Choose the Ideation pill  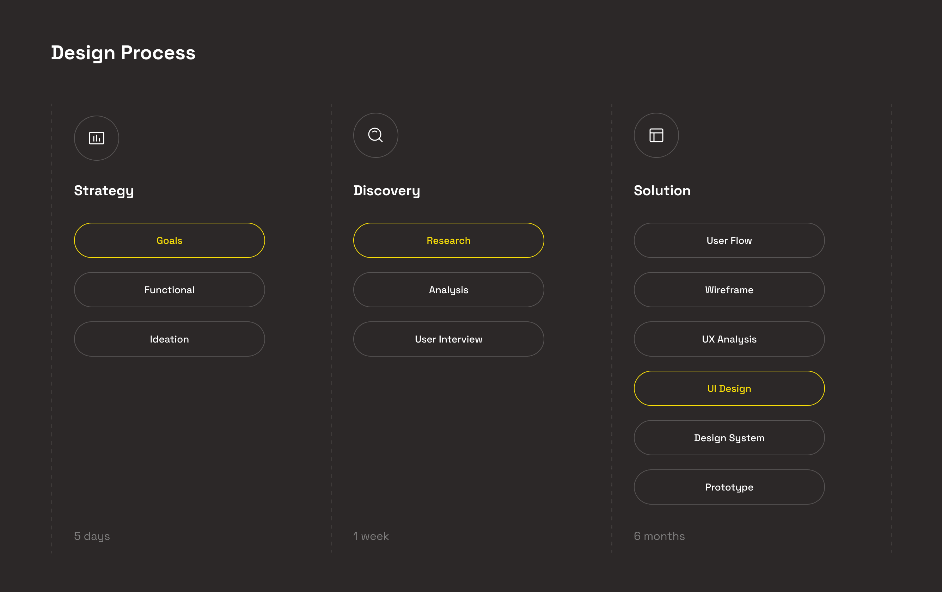tap(169, 339)
